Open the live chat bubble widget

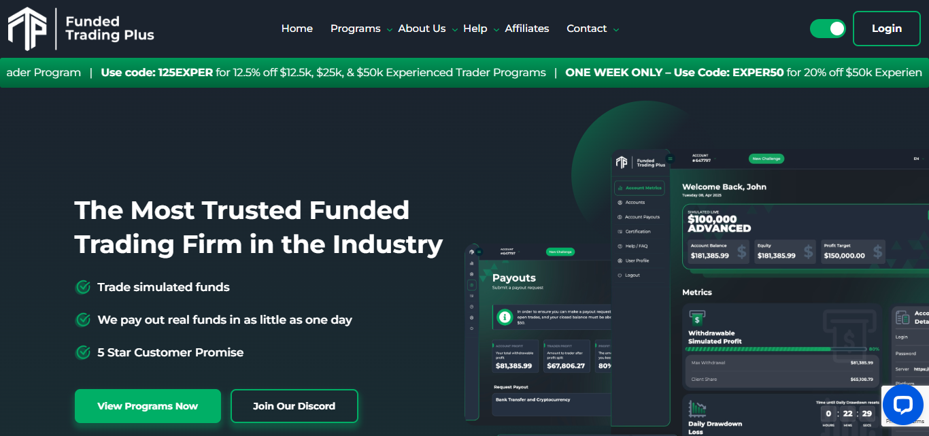pyautogui.click(x=902, y=406)
